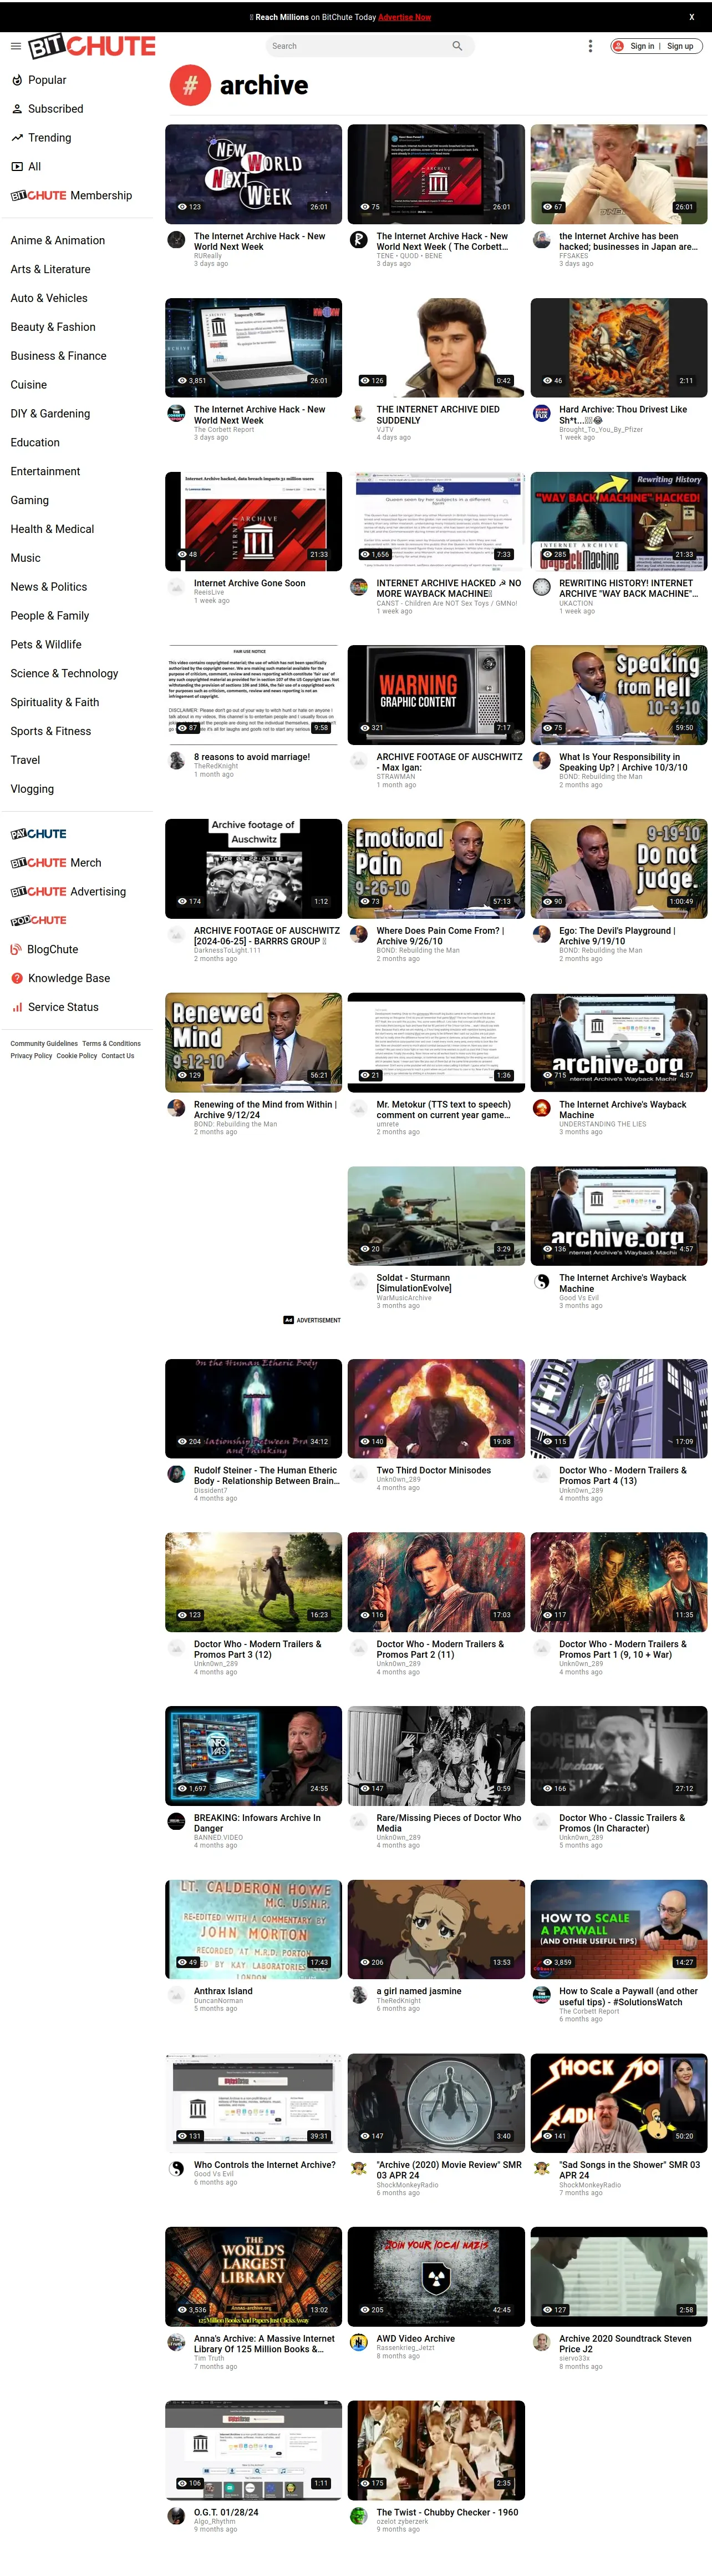Open 'Internet Archive Gone Soon' video title
The image size is (712, 2576).
(x=250, y=583)
